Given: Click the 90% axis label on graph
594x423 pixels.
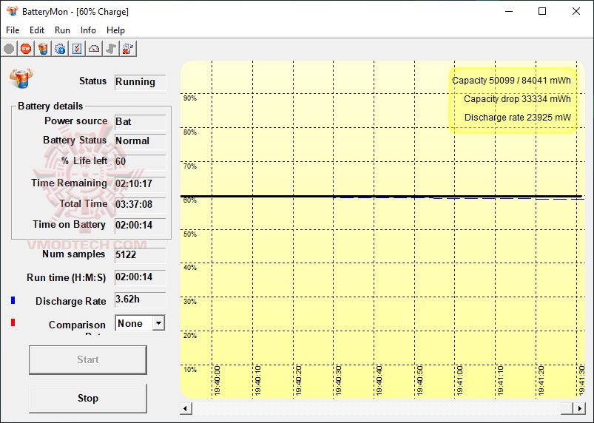Looking at the screenshot, I should (x=190, y=98).
